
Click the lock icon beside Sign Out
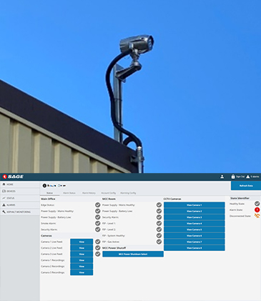[x=233, y=177]
